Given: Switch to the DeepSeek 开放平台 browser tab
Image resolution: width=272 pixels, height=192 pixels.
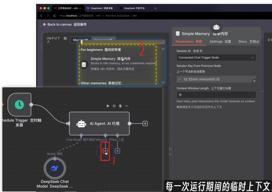Looking at the screenshot, I should pos(133,8).
